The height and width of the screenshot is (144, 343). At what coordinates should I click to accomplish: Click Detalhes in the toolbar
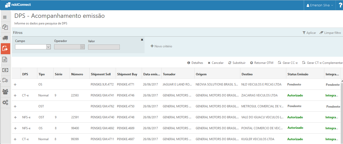pyautogui.click(x=195, y=63)
